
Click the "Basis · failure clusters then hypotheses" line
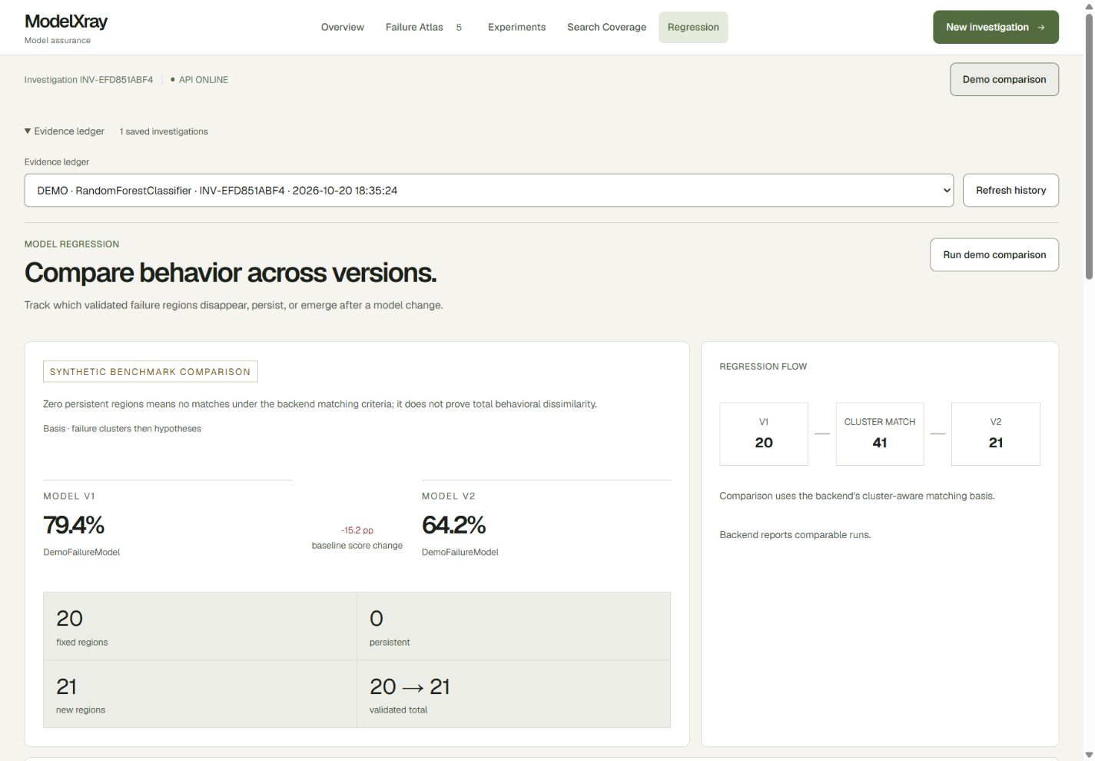point(122,429)
